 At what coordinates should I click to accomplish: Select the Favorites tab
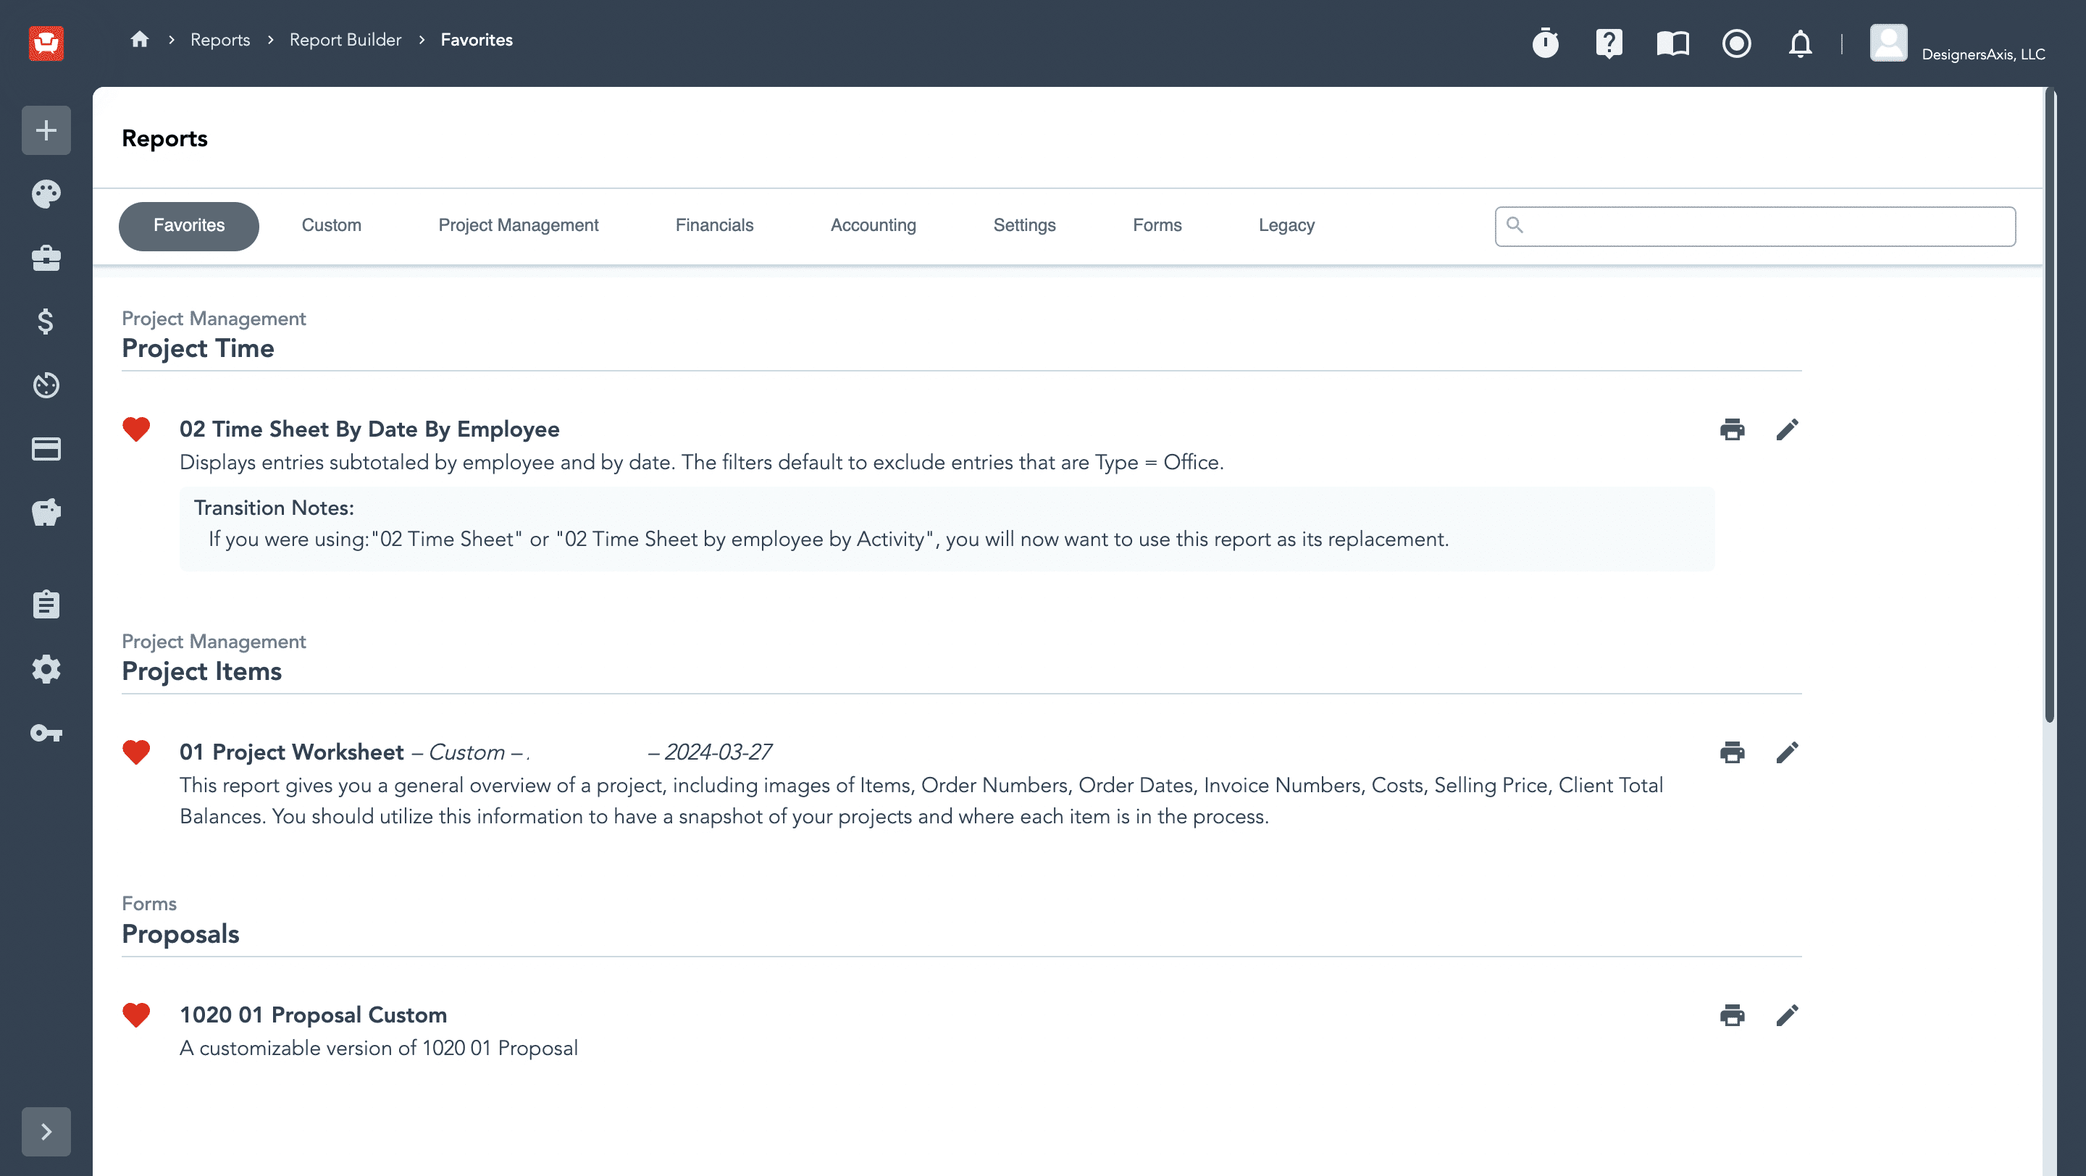[188, 226]
